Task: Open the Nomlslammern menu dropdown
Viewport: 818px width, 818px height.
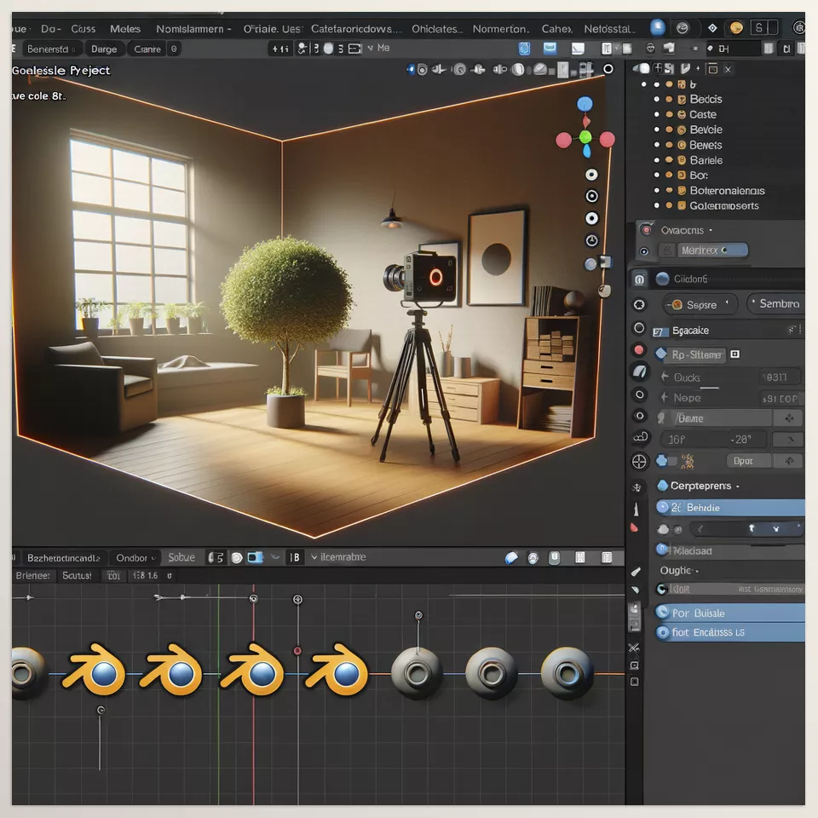Action: [193, 29]
